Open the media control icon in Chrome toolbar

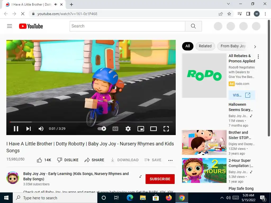240,14
